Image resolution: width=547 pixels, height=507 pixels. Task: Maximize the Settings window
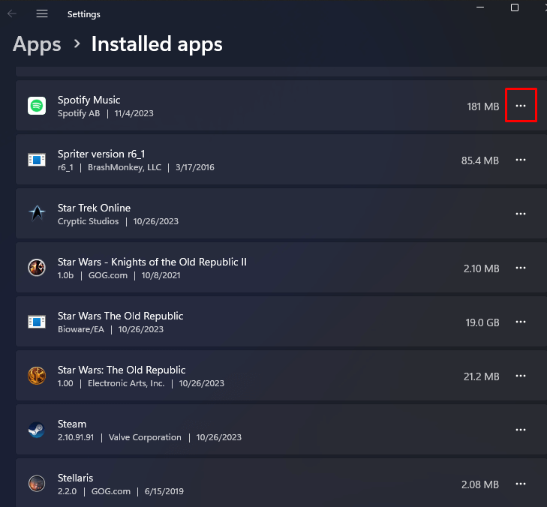coord(515,7)
